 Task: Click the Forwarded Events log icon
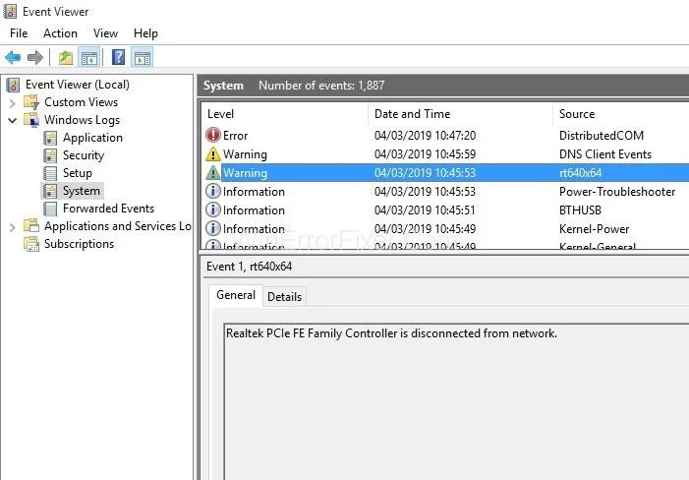tap(50, 209)
